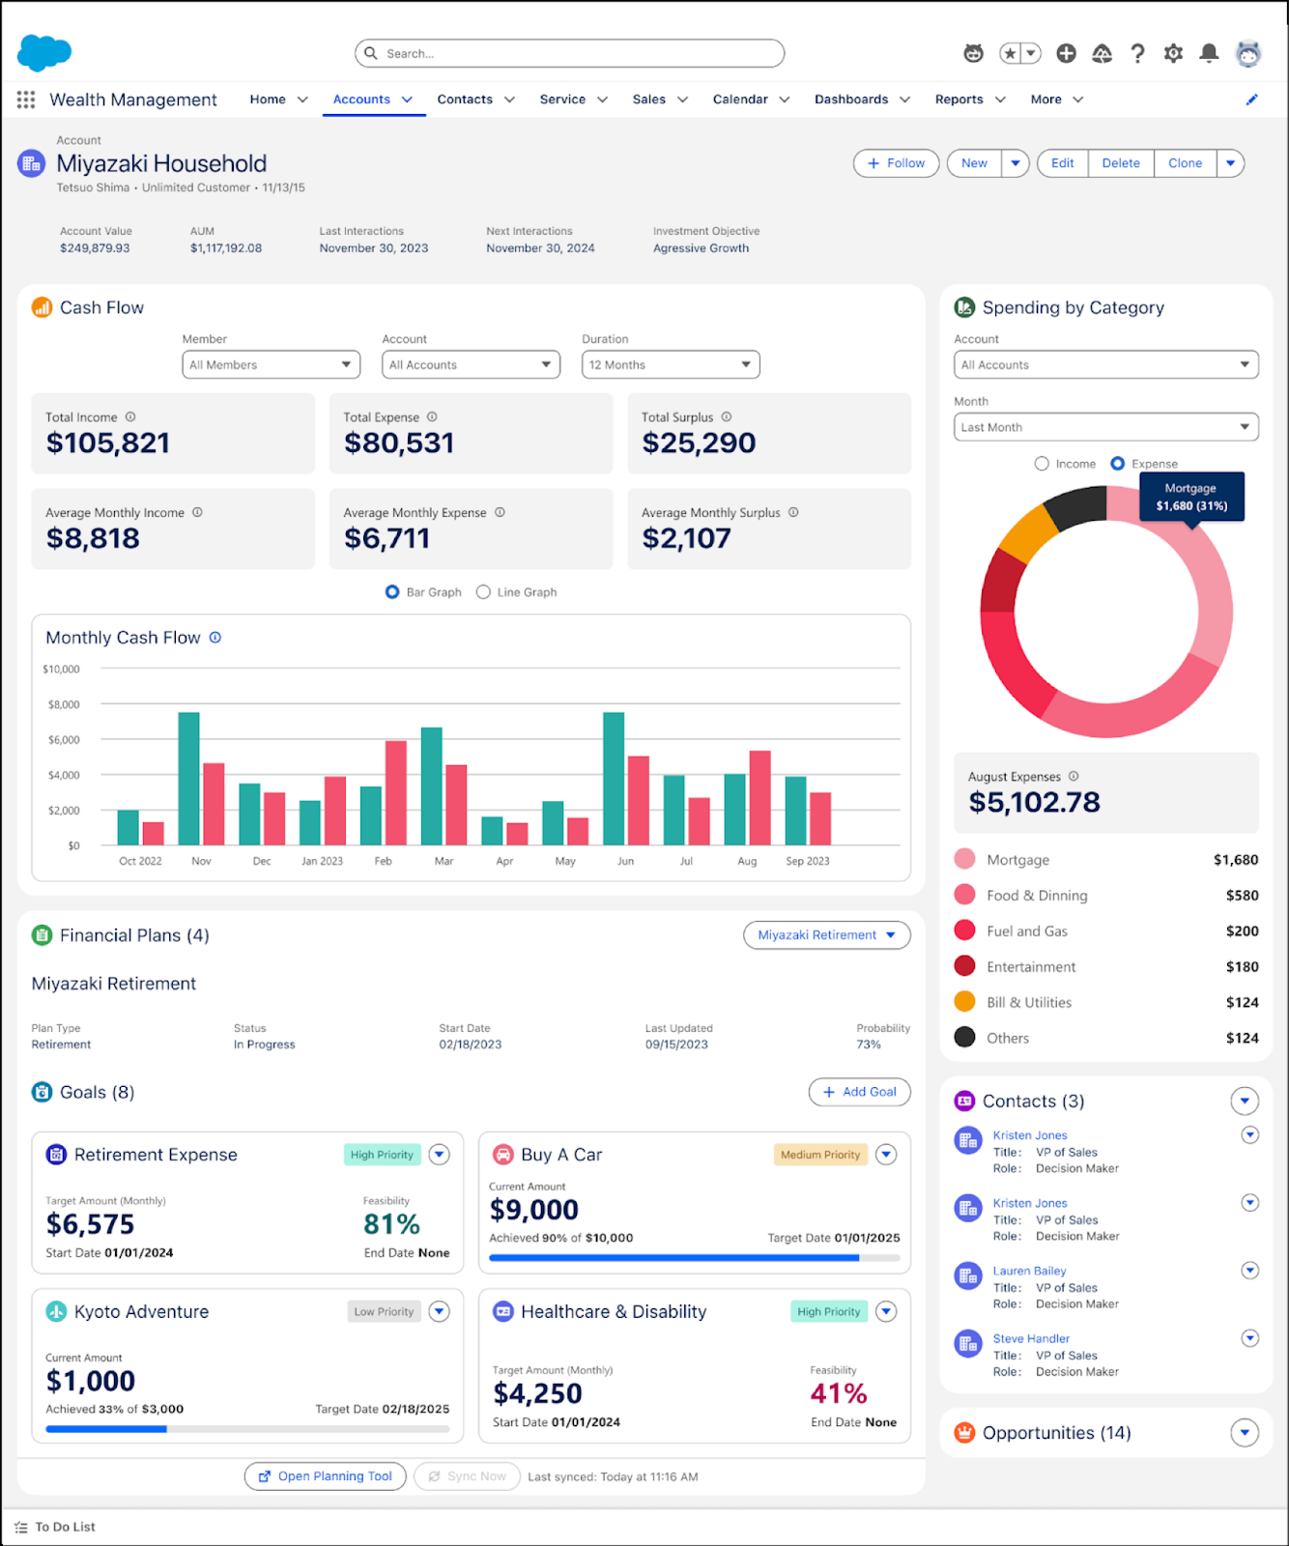Click Total Surplus info icon
Viewport: 1289px width, 1546px height.
tap(727, 416)
